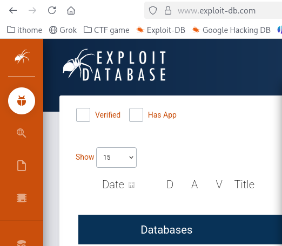Viewport: 282px width, 246px height.
Task: Open the Show 15 entries dropdown
Action: tap(116, 158)
